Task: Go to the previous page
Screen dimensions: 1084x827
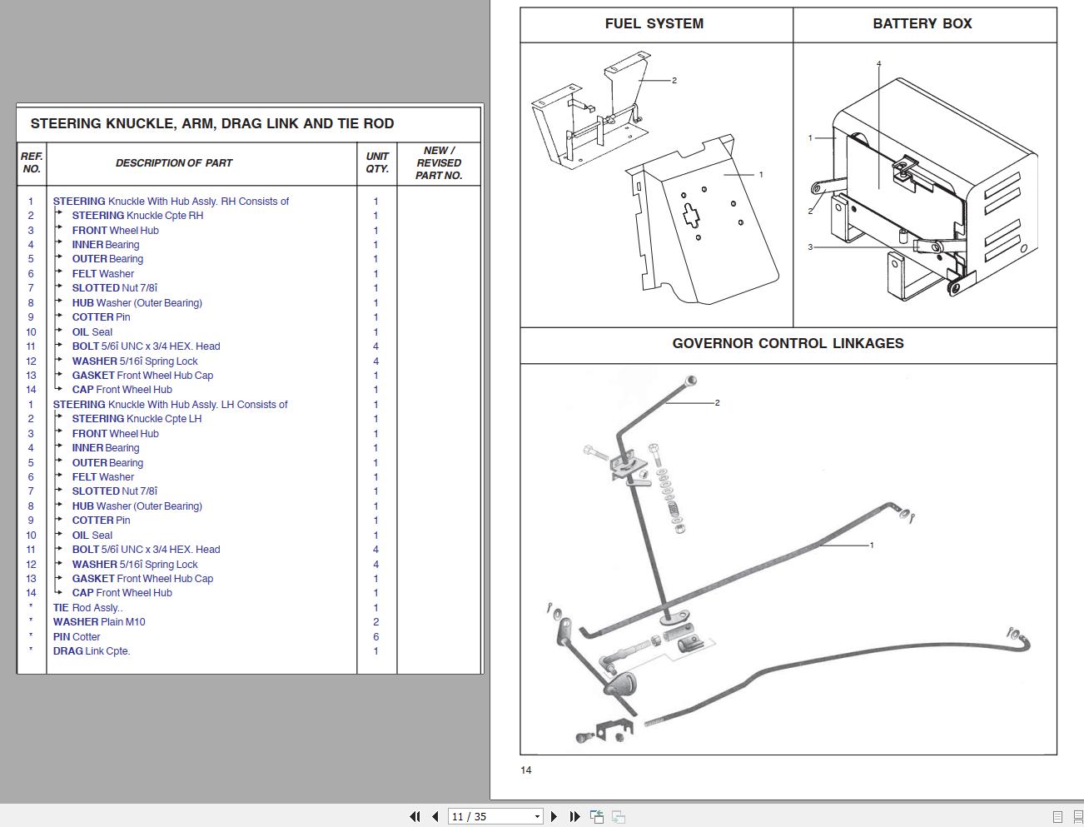Action: point(434,817)
